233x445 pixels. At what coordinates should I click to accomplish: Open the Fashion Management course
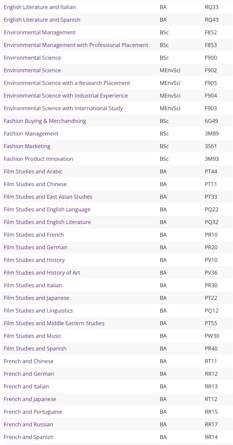pyautogui.click(x=31, y=134)
